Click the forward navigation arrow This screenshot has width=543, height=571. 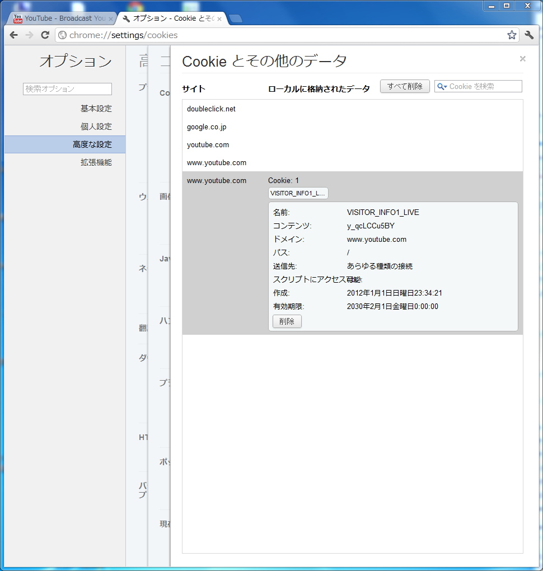(30, 35)
